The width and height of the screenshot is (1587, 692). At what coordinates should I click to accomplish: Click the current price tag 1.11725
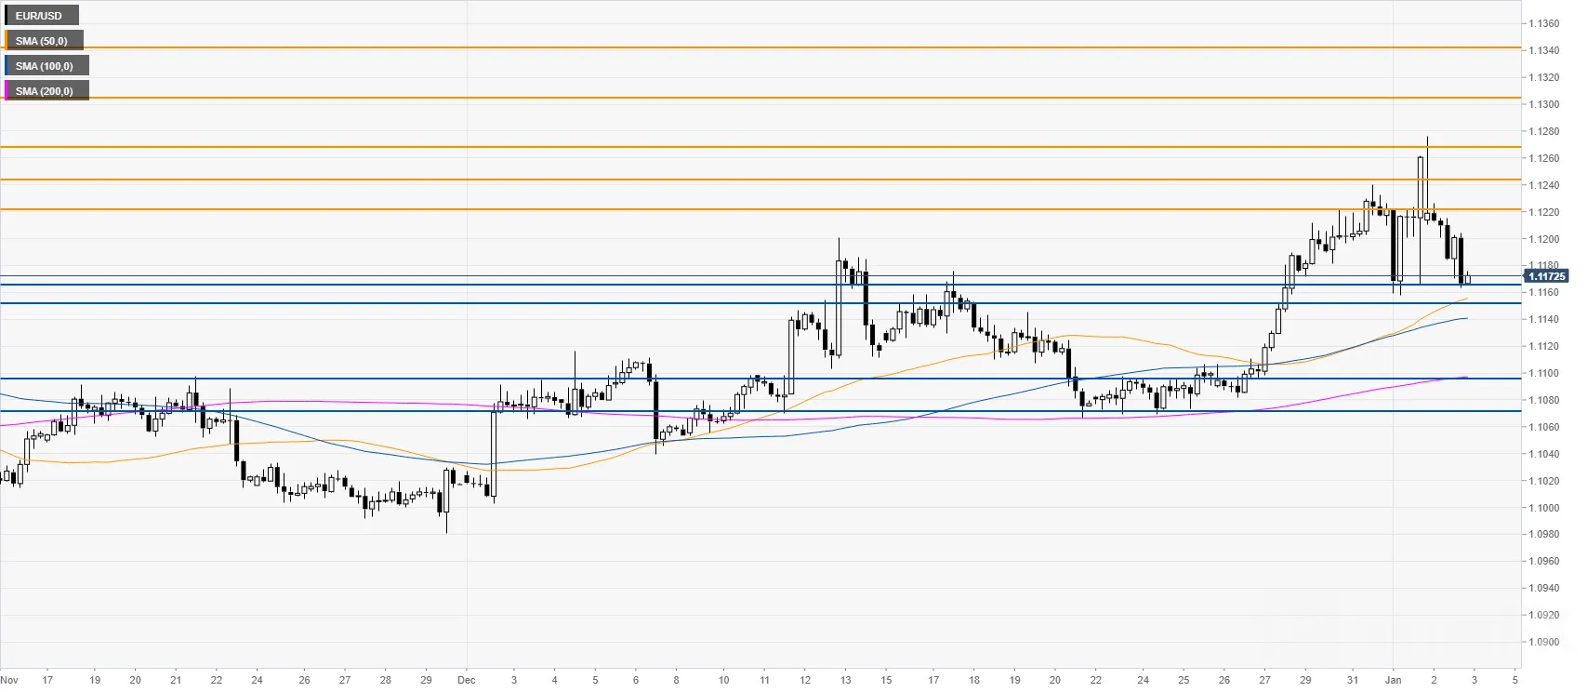(x=1546, y=276)
